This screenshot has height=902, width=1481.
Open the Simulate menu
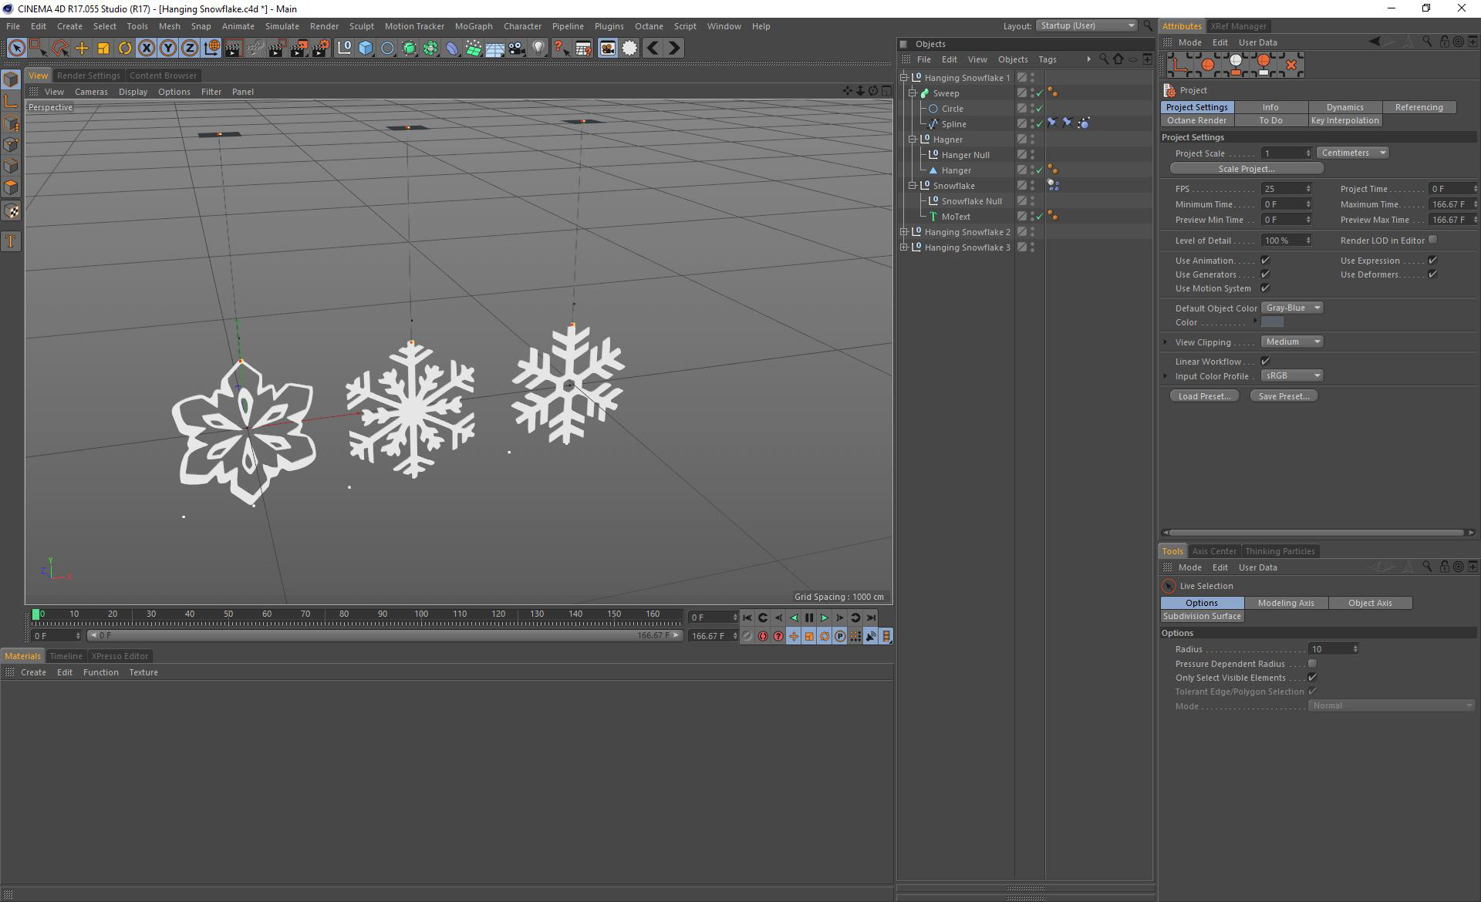click(x=282, y=26)
